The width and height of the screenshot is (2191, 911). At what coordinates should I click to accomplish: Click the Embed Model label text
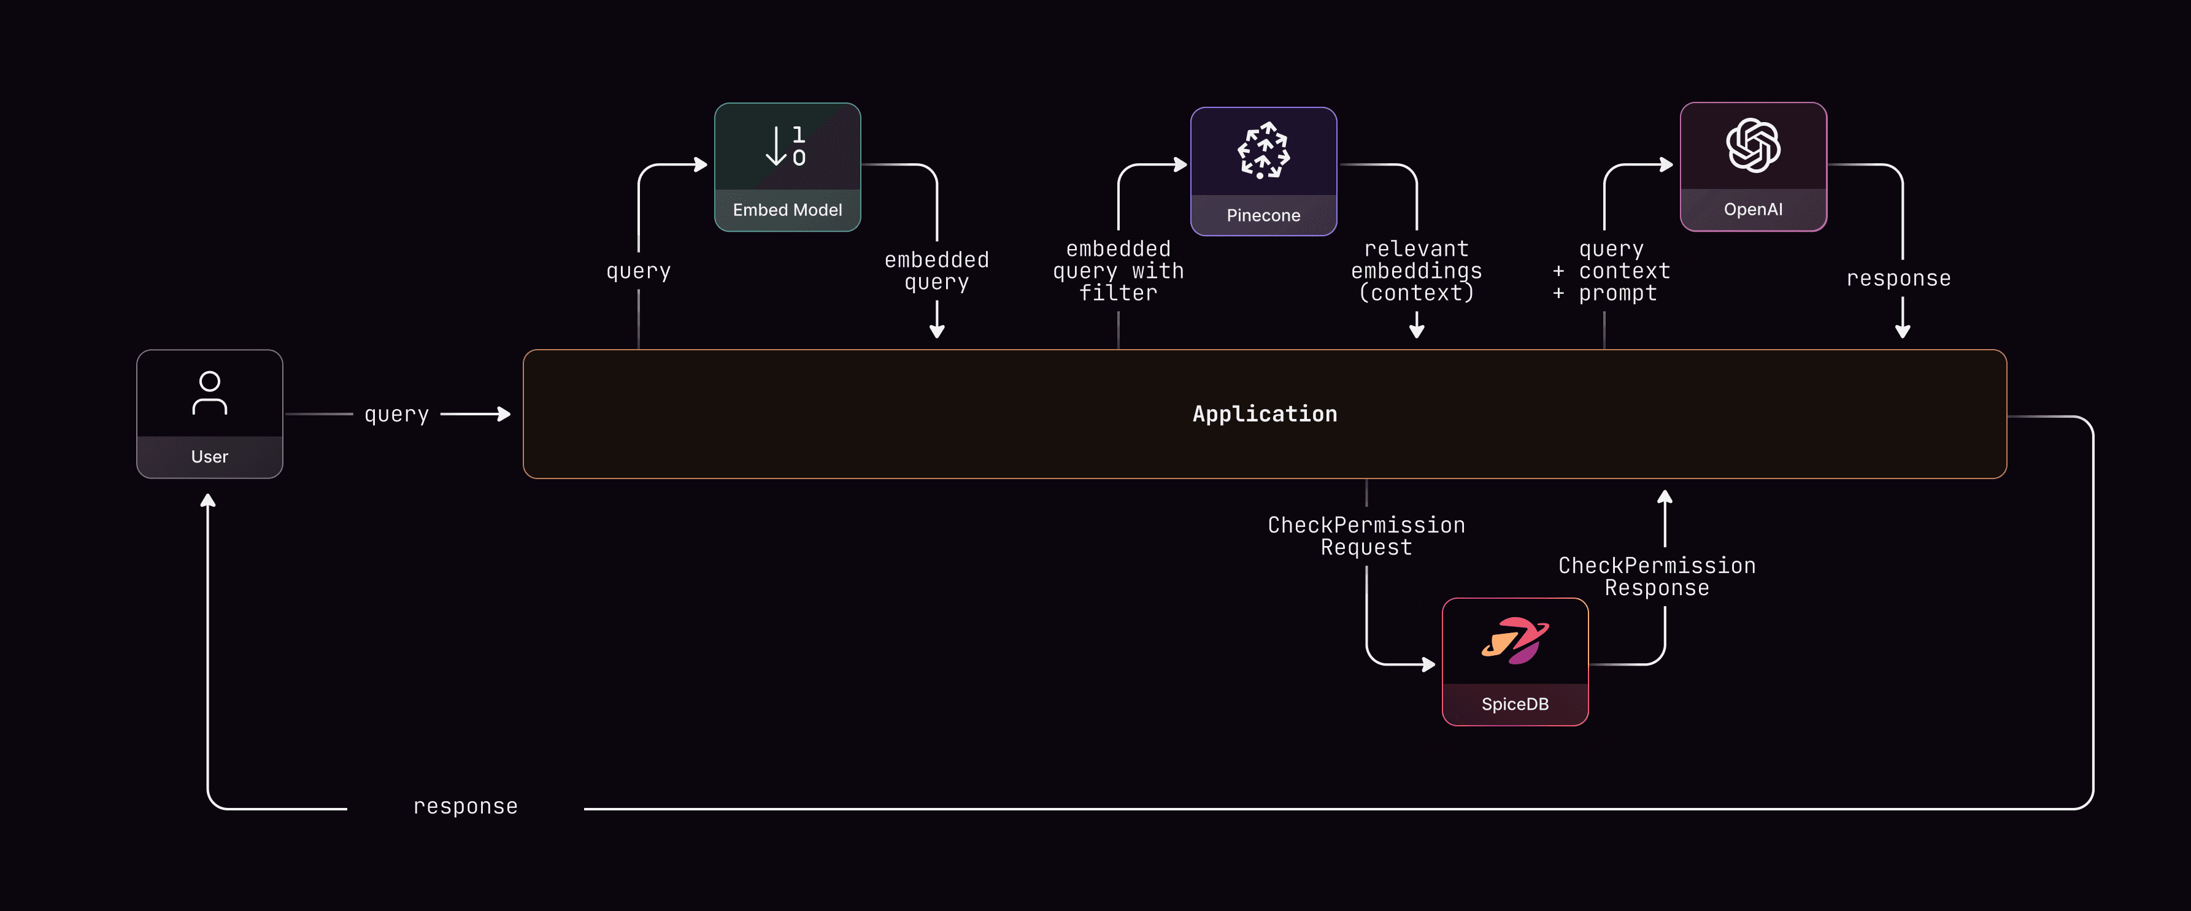pos(787,210)
